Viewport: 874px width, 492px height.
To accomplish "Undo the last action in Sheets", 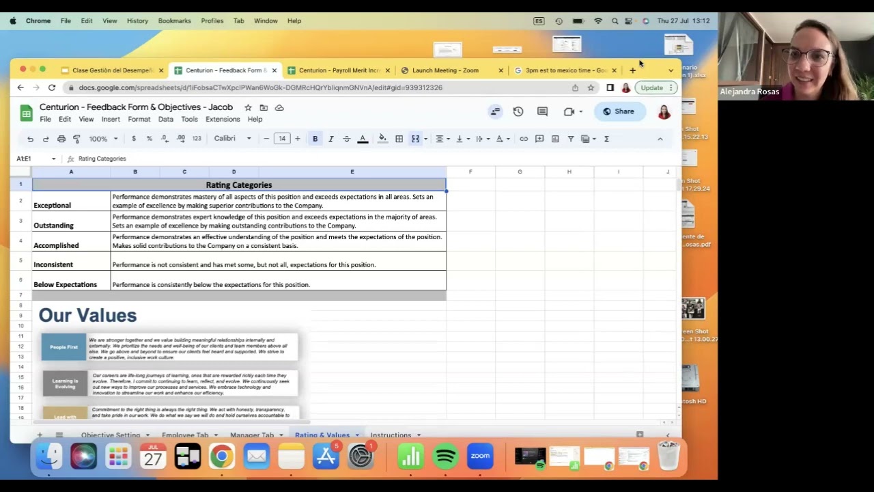I will pyautogui.click(x=30, y=139).
